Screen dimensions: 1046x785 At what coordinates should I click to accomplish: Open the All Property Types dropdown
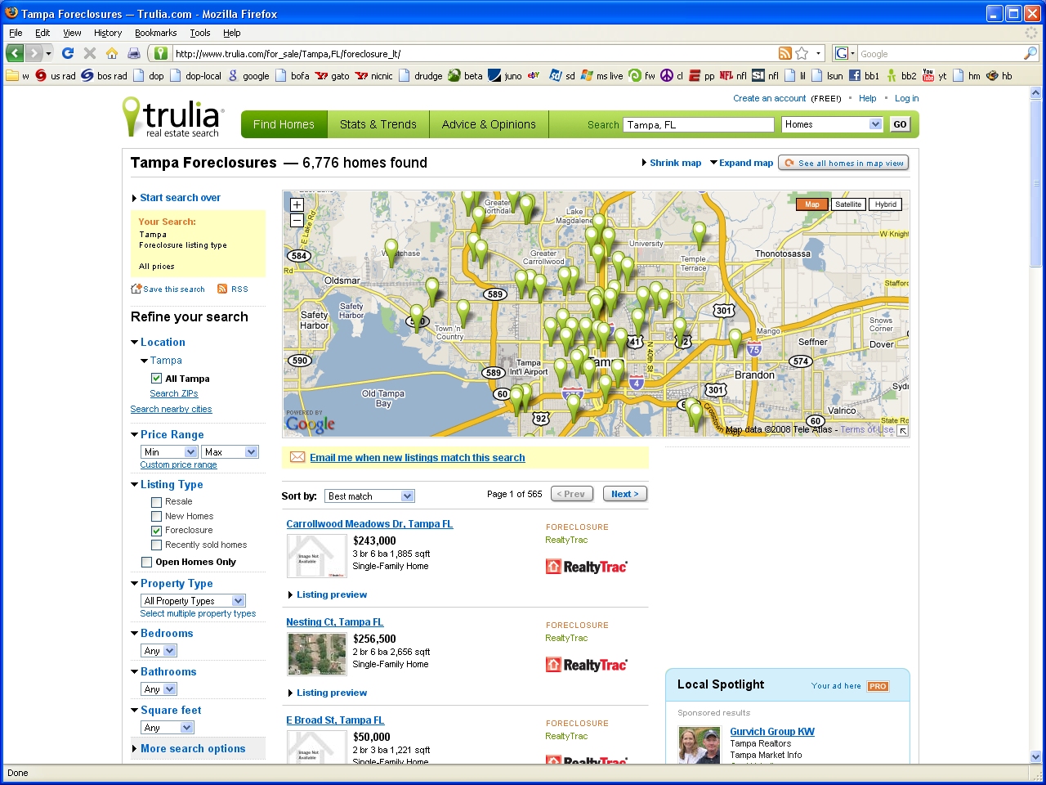pos(193,601)
